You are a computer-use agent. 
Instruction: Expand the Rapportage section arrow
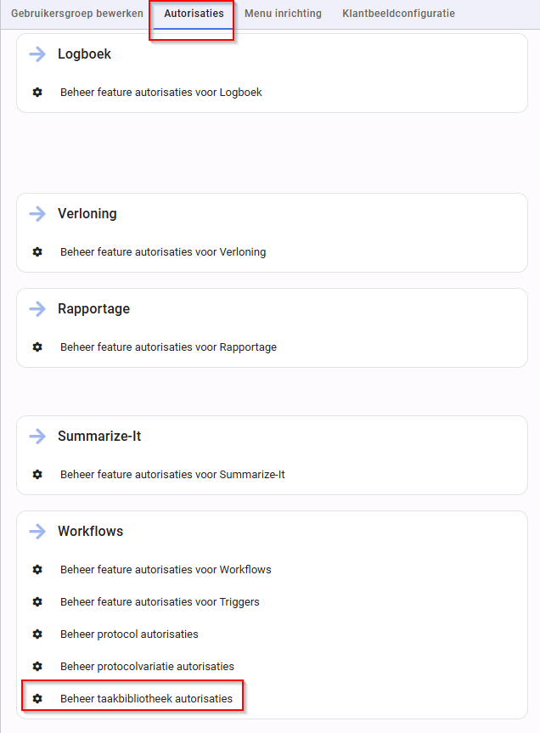(x=37, y=308)
